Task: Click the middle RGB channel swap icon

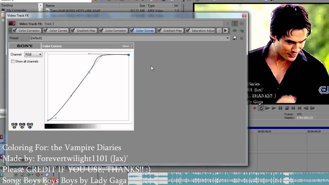Action: (22, 126)
